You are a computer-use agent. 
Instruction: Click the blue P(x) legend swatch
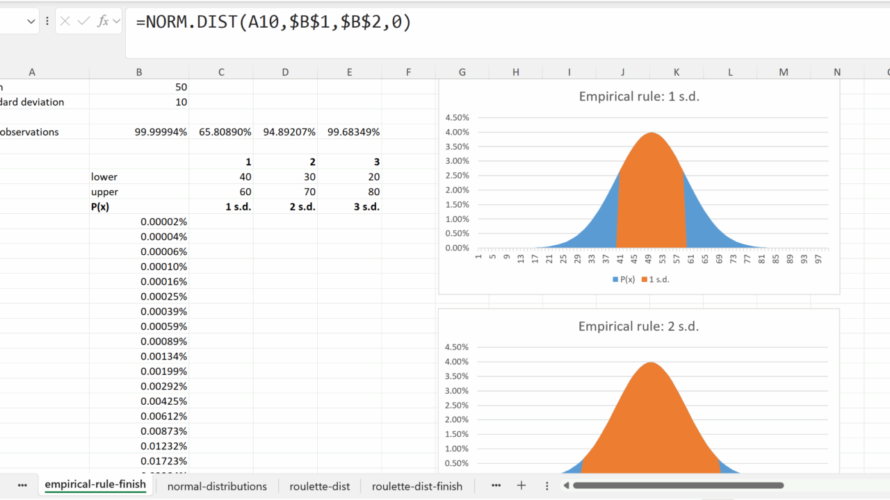615,279
